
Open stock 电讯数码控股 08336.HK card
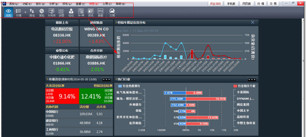[x=62, y=36]
